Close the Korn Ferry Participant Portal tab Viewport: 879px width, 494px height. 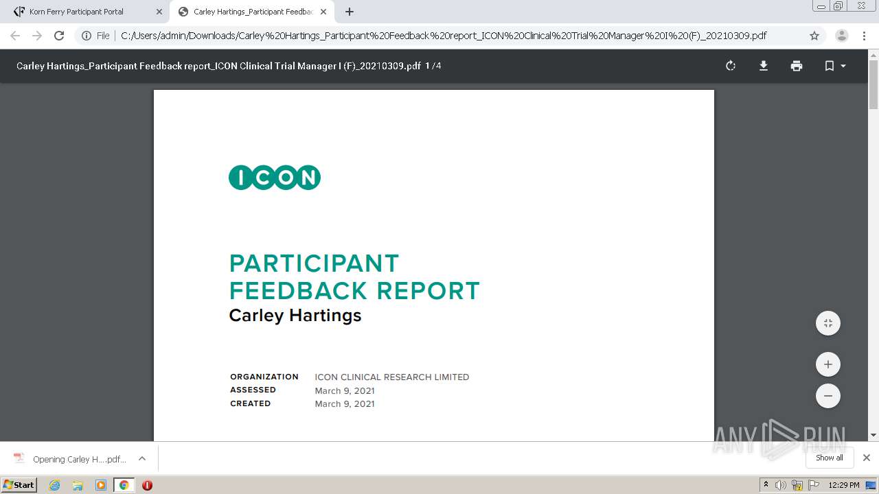(159, 12)
